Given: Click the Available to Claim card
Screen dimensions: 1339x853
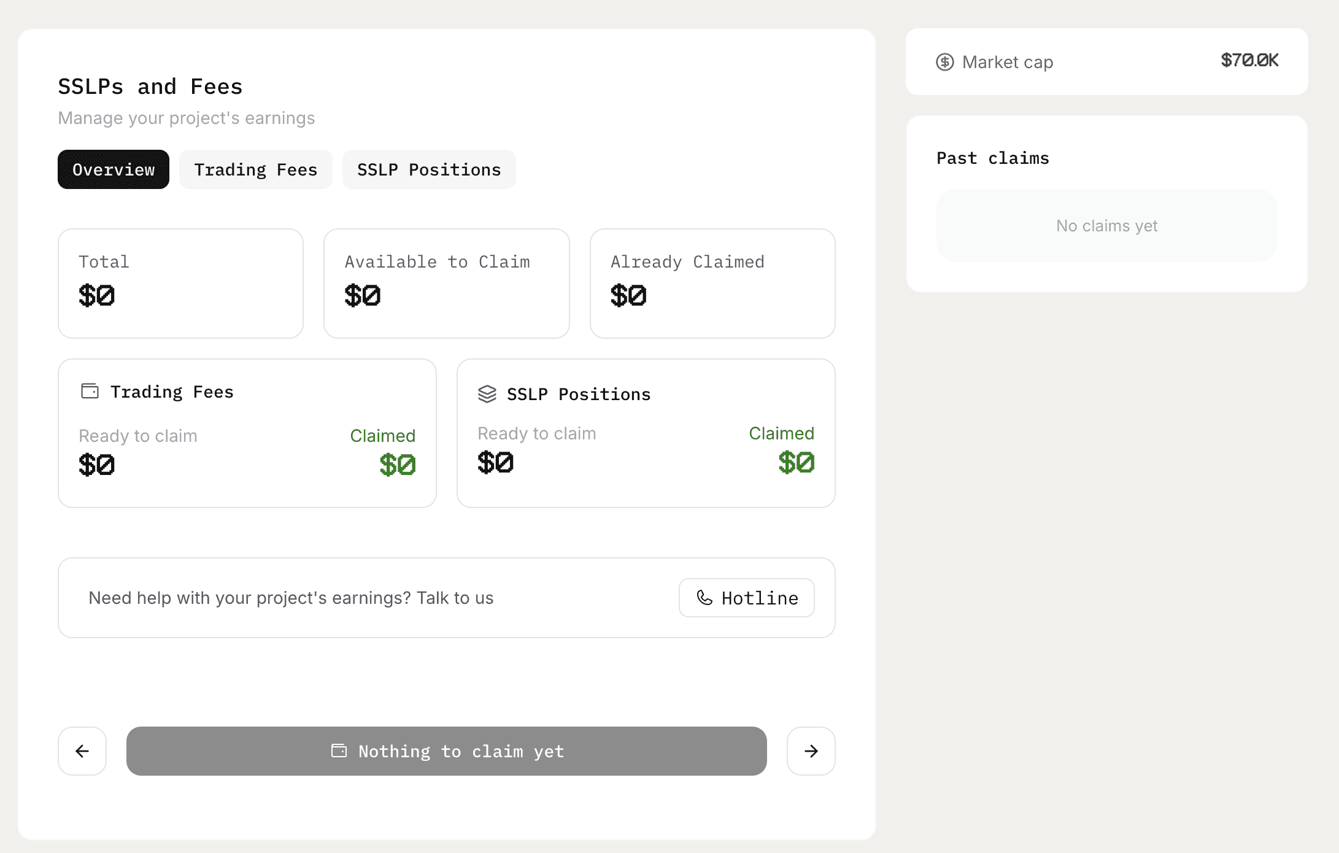Looking at the screenshot, I should [x=446, y=284].
